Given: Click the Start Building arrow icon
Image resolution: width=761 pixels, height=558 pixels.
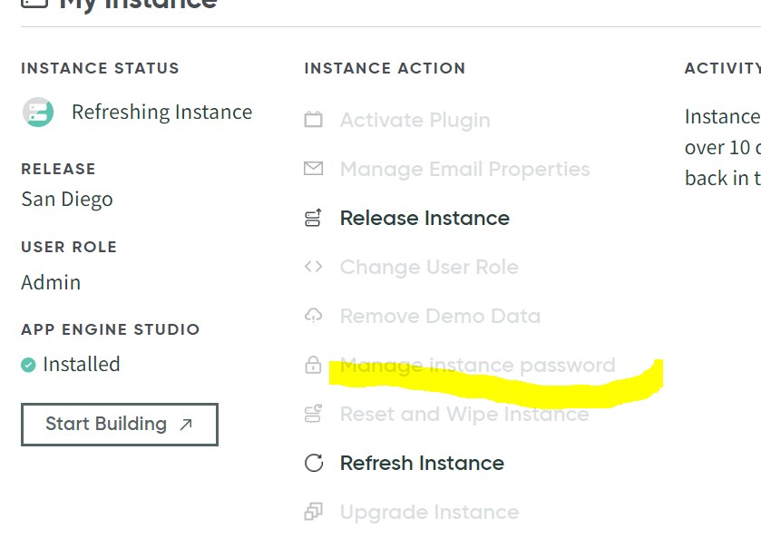Looking at the screenshot, I should 188,423.
